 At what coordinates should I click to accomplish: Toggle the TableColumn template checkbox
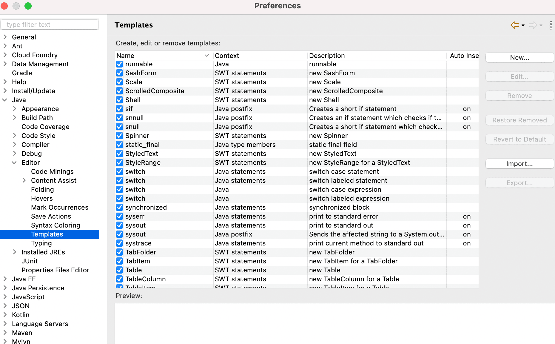tap(119, 279)
